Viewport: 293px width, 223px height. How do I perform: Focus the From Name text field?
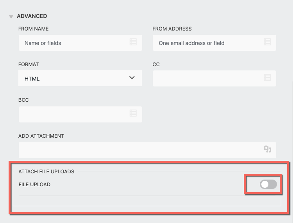(x=74, y=43)
